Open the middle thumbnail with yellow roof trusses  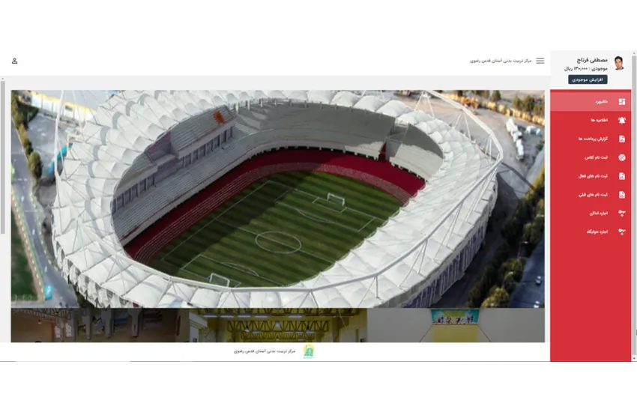click(x=277, y=325)
